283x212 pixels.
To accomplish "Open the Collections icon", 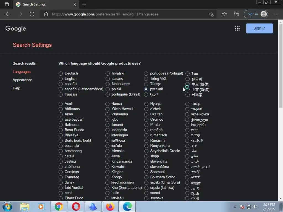I will pyautogui.click(x=237, y=14).
